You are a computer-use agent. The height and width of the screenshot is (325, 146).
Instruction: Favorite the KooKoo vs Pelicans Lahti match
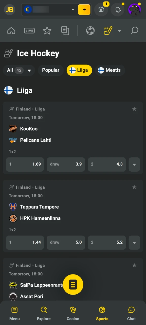point(134,109)
